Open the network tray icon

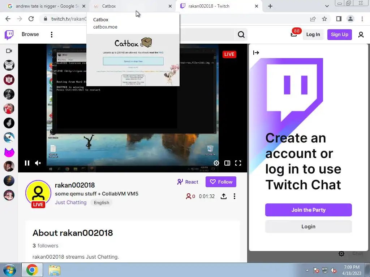(x=325, y=270)
